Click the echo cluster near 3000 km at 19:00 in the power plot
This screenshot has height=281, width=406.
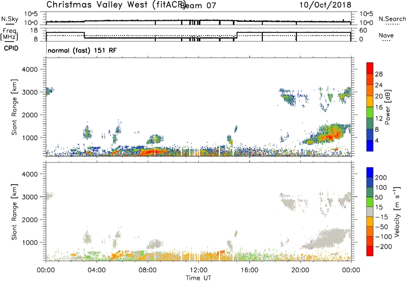tap(288, 98)
